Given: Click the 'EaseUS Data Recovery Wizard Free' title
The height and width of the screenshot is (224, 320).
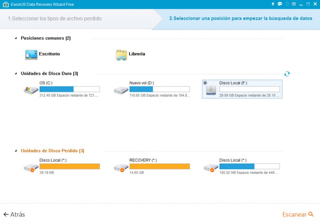Looking at the screenshot, I should point(42,4).
